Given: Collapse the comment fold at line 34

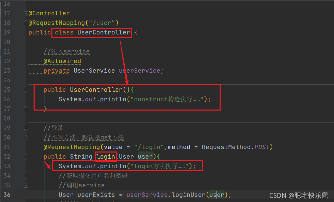Looking at the screenshot, I should coord(26,176).
